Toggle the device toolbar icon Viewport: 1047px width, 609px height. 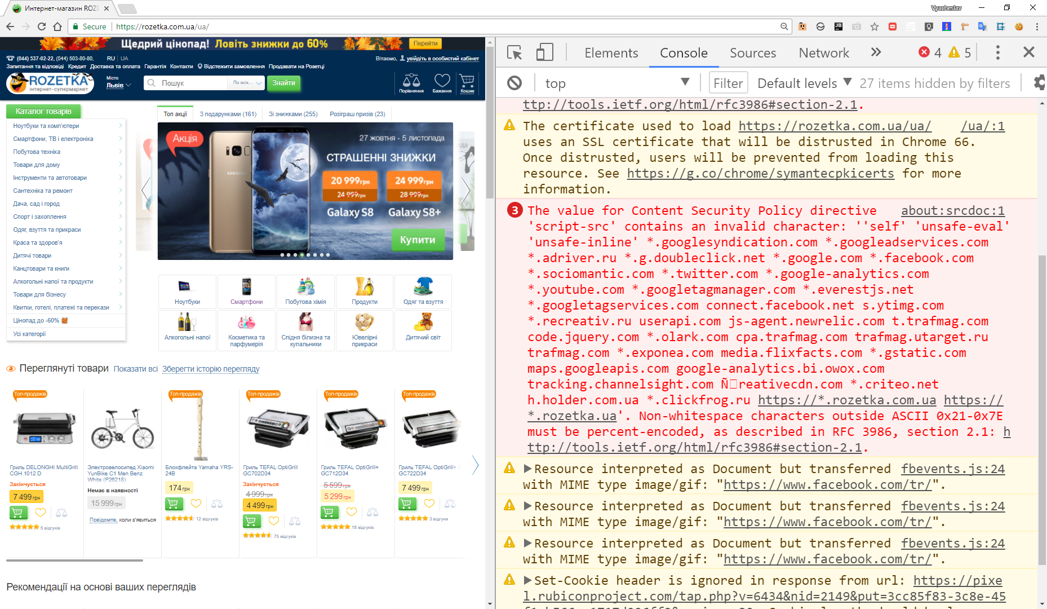(544, 52)
